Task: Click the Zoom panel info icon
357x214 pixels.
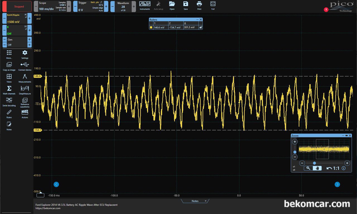Action: (344, 168)
